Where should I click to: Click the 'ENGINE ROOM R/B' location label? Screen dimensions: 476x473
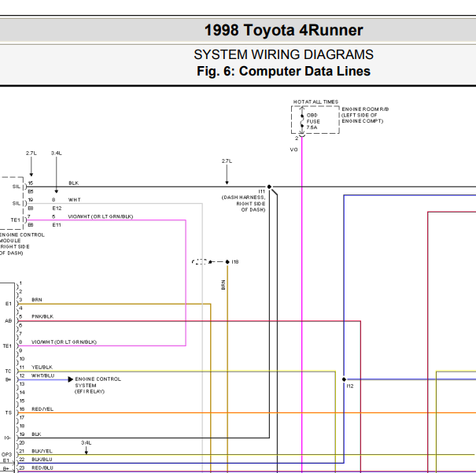point(365,109)
